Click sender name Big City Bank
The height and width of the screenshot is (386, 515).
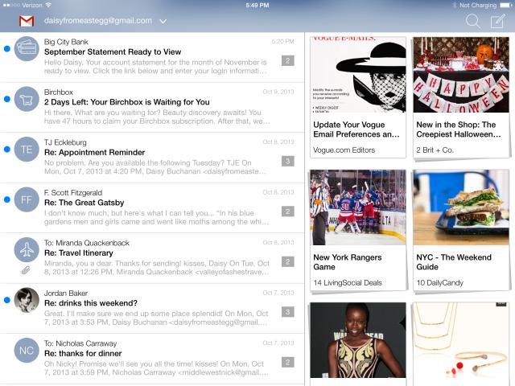[x=66, y=42]
